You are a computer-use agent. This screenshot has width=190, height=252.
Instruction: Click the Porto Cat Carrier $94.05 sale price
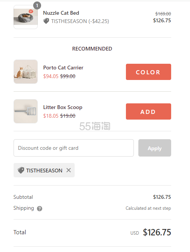point(51,76)
